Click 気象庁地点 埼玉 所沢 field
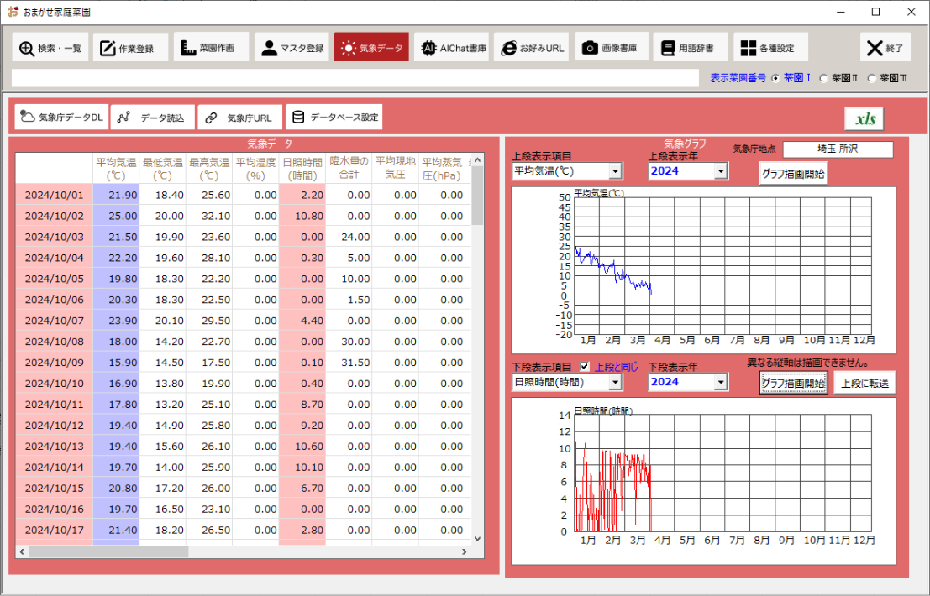This screenshot has height=596, width=930. [838, 149]
